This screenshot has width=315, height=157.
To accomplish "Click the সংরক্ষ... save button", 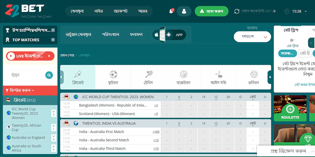I will [287, 53].
